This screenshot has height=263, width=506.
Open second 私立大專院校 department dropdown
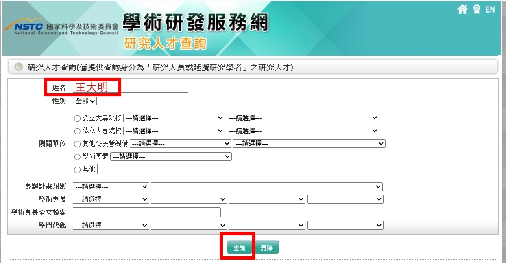pyautogui.click(x=303, y=131)
